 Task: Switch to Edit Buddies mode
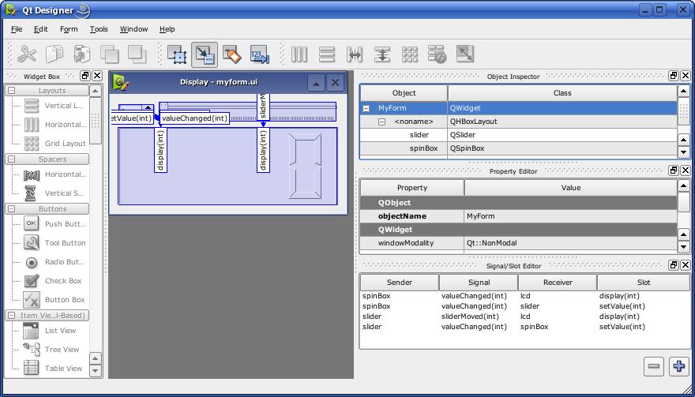(232, 54)
